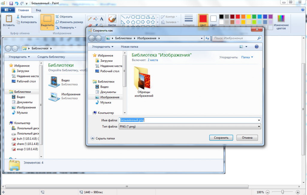Select the oval shape
307x195 pixels.
[133, 17]
